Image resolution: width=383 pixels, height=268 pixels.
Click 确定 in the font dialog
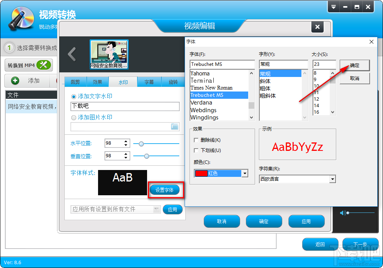354,65
